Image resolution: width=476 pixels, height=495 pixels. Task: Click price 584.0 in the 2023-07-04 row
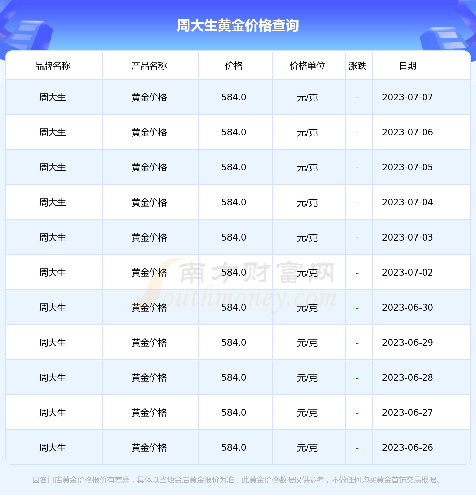pos(234,202)
